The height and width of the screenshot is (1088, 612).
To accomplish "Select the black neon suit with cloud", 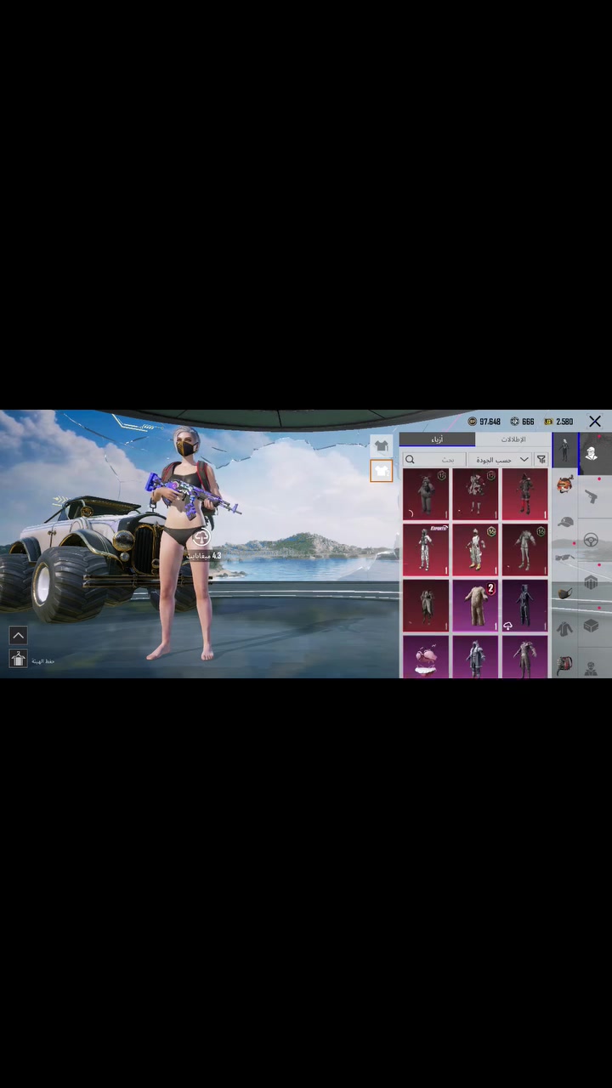I will click(x=524, y=604).
